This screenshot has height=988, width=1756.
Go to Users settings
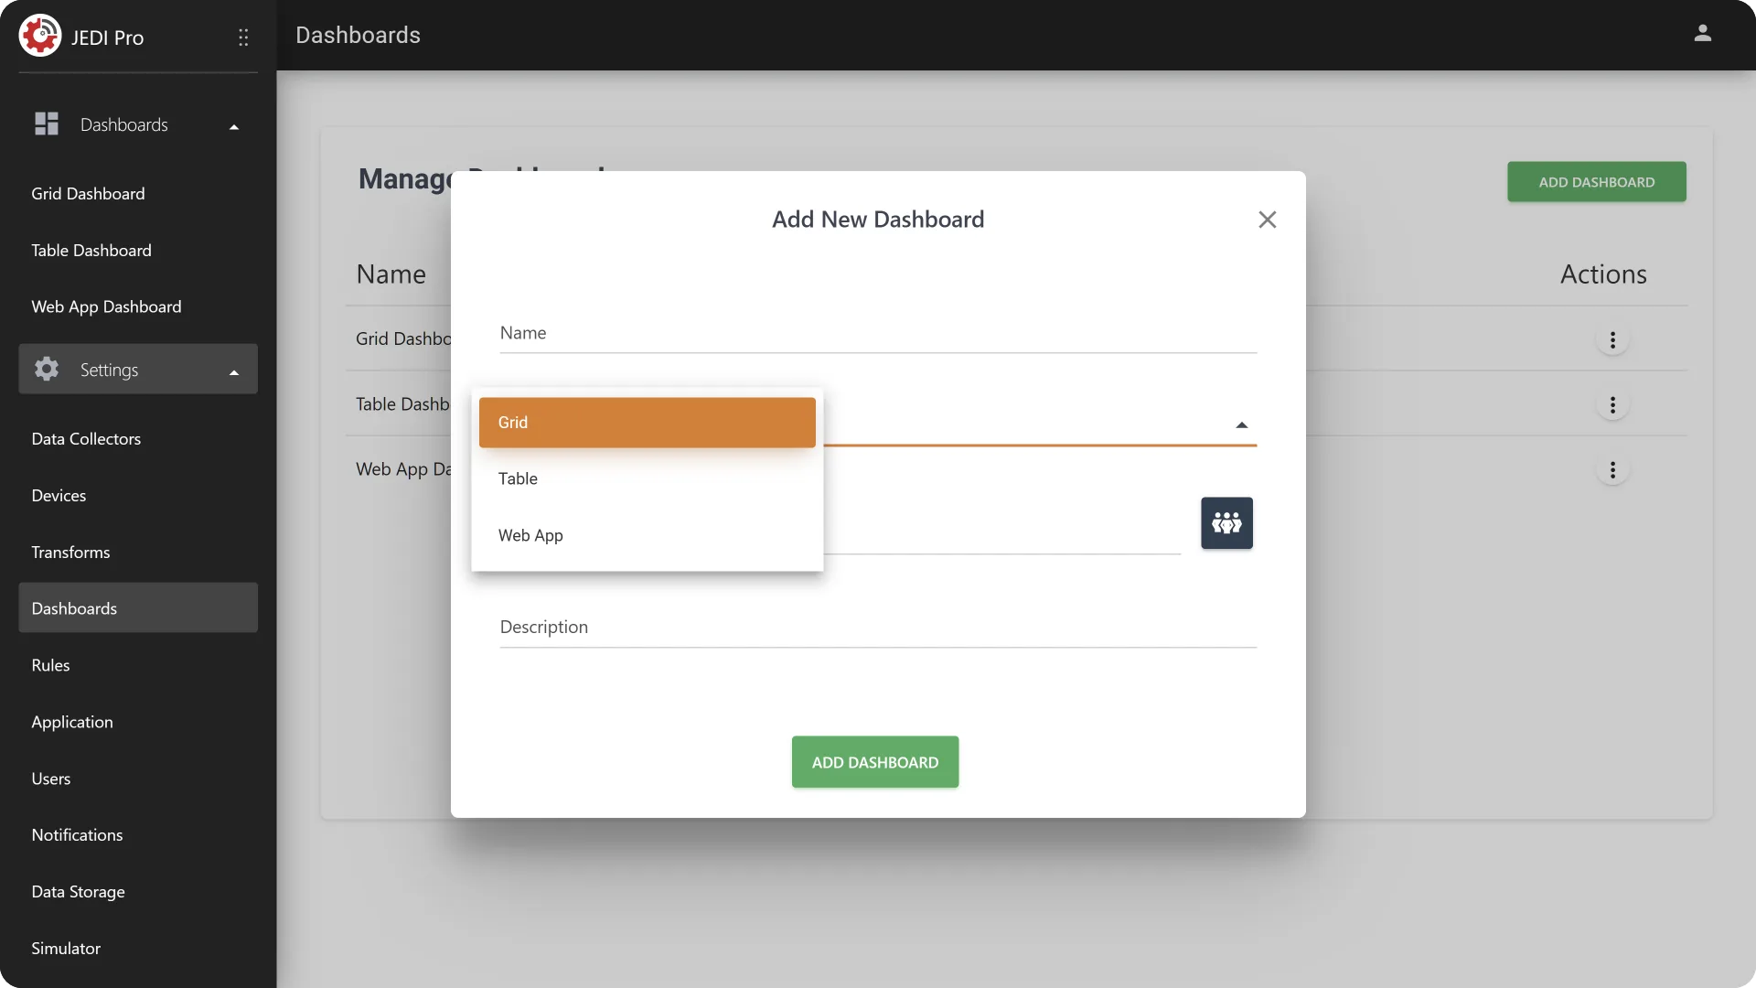coord(138,779)
